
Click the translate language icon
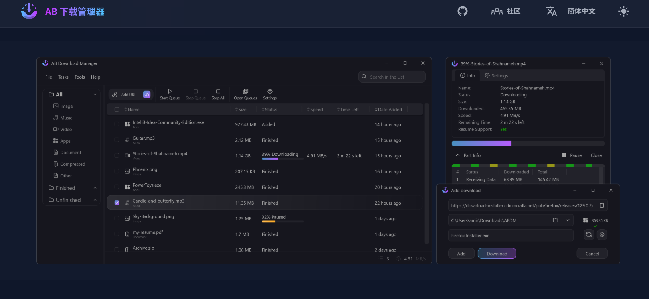click(x=551, y=11)
